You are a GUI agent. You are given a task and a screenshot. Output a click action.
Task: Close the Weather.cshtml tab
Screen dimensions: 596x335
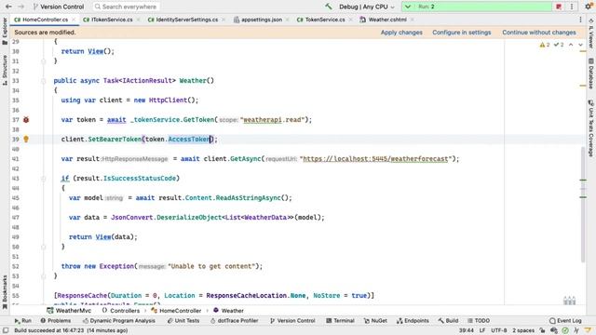[412, 20]
